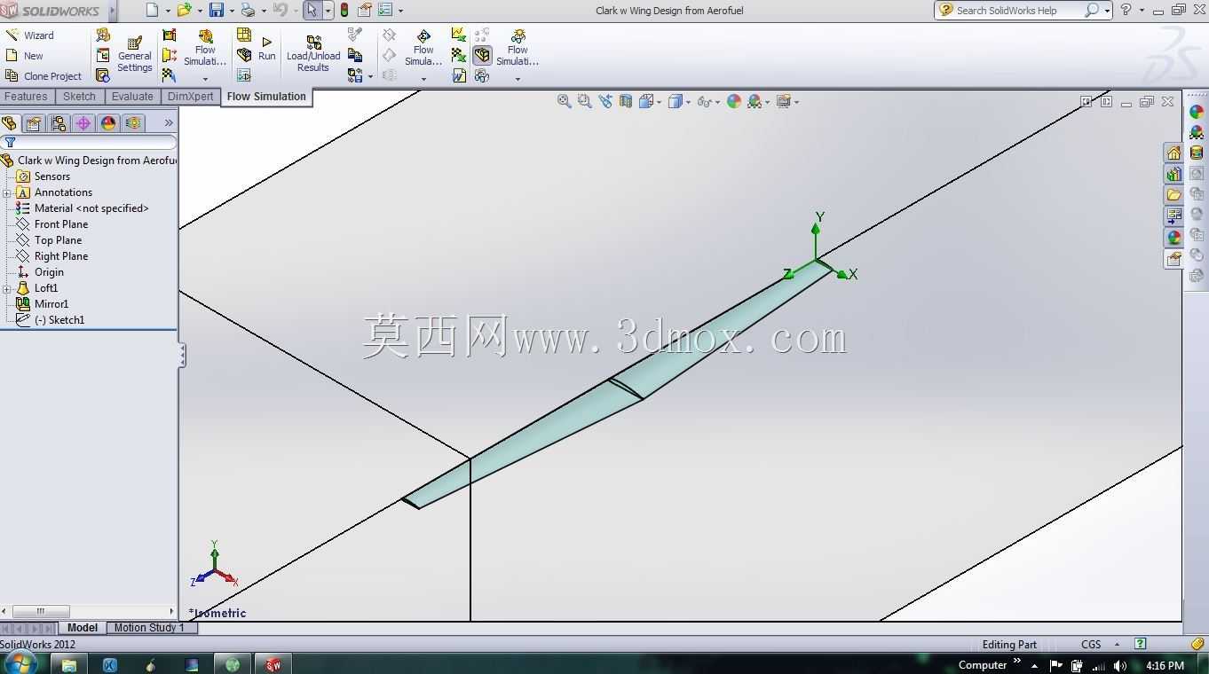Switch to the Sketch tab
1209x674 pixels.
coord(79,97)
